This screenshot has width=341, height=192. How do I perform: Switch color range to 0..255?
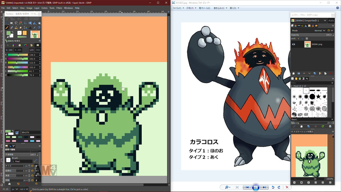18,50
